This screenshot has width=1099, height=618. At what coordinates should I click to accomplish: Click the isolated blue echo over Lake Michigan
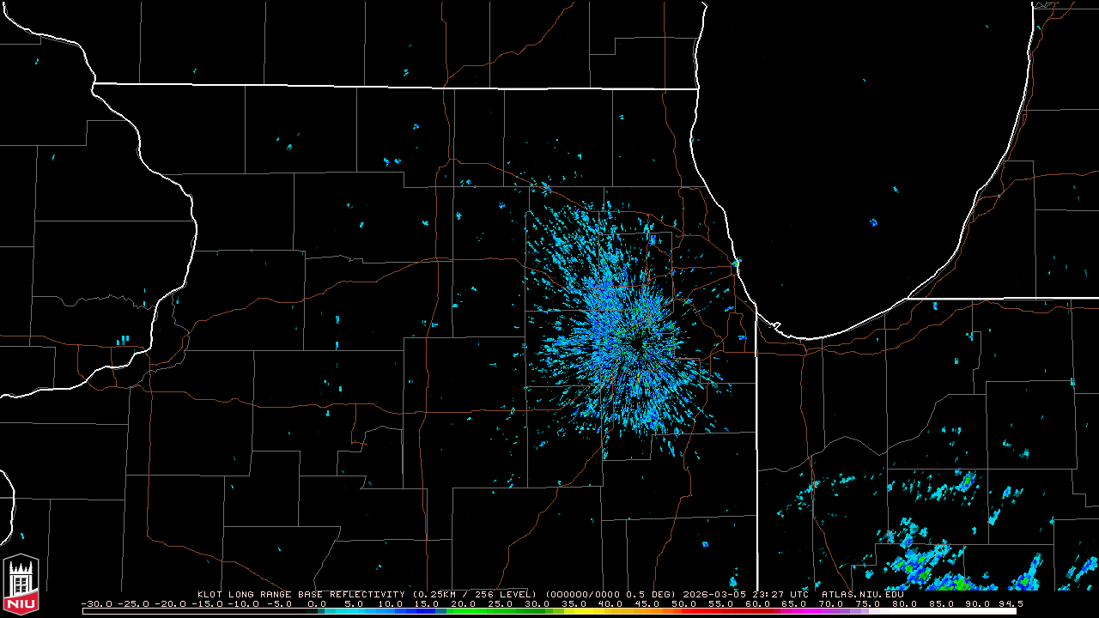point(873,222)
